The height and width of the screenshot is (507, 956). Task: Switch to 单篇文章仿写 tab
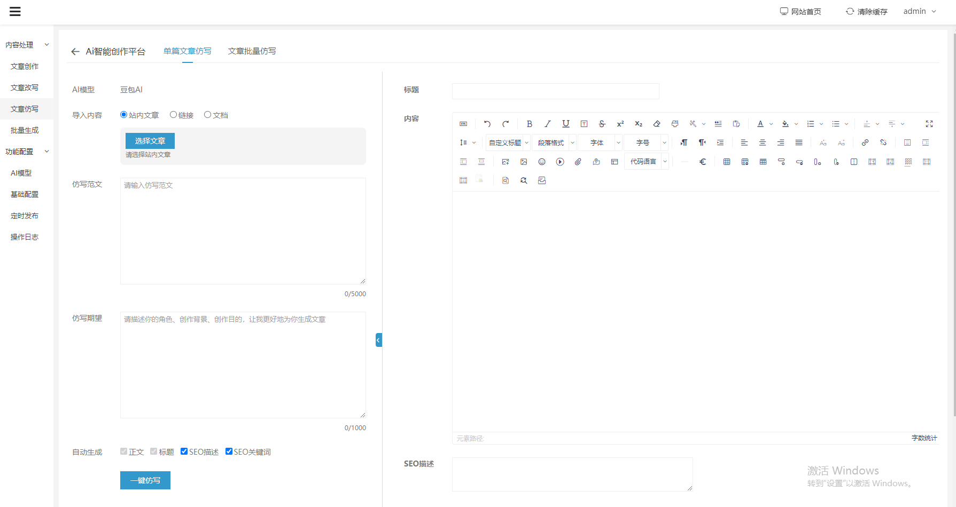tap(187, 51)
